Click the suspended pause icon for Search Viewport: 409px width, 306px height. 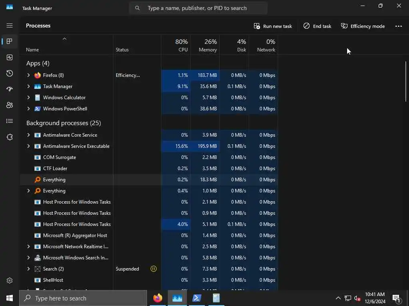(x=154, y=269)
